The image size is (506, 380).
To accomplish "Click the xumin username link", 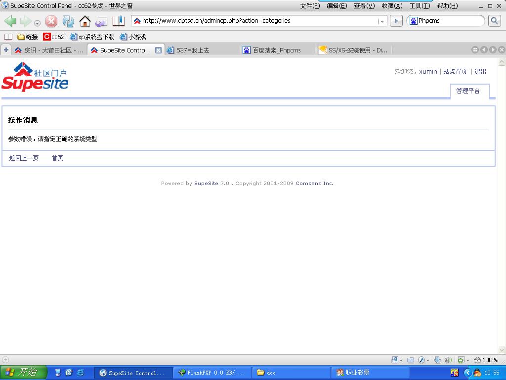I will pyautogui.click(x=428, y=71).
